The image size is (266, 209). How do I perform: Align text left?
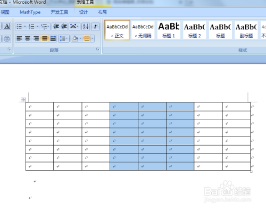click(x=19, y=38)
